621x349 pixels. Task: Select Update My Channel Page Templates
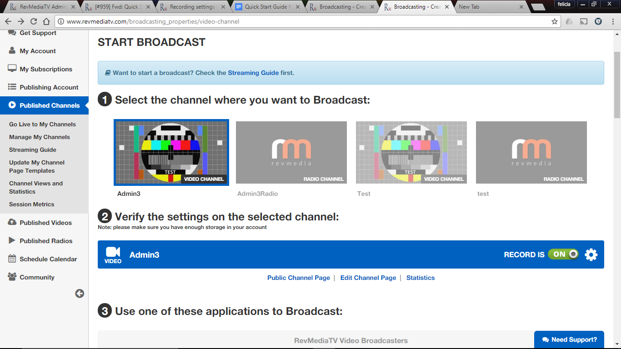37,166
